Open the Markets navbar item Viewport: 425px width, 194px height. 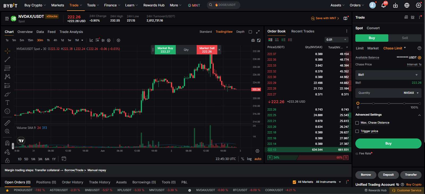coord(58,5)
